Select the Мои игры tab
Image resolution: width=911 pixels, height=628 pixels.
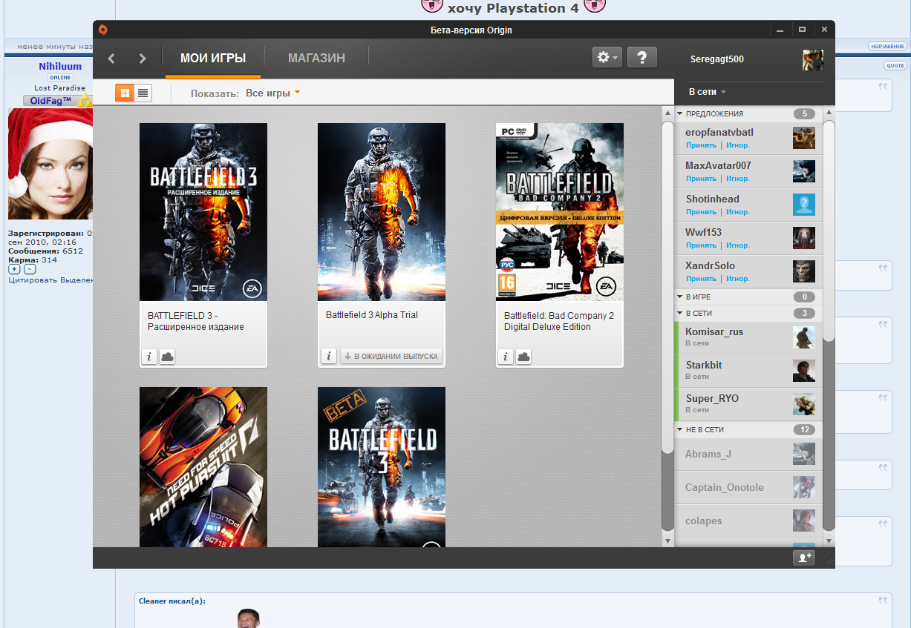pos(212,58)
